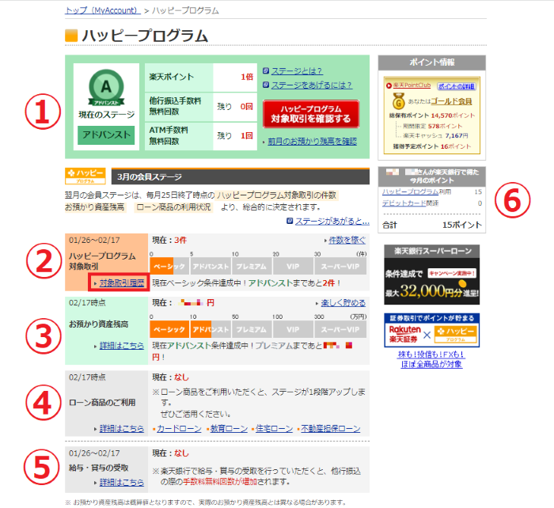The width and height of the screenshot is (554, 508).
Task: Click the Rakuten 楽天証券 × ハッピー banner
Action: 432,330
